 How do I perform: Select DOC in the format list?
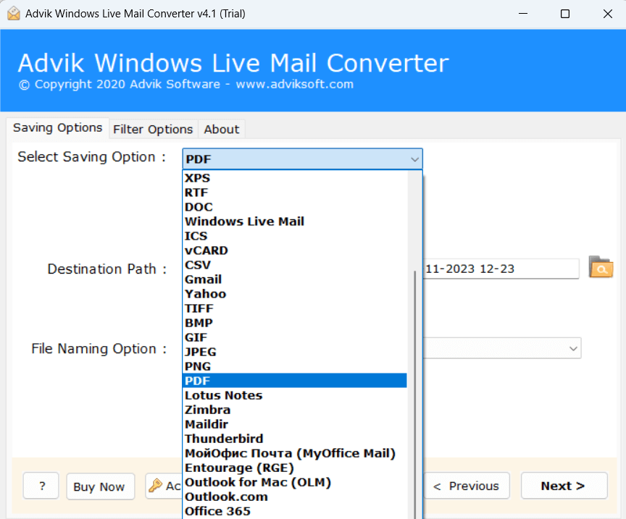[x=295, y=207]
